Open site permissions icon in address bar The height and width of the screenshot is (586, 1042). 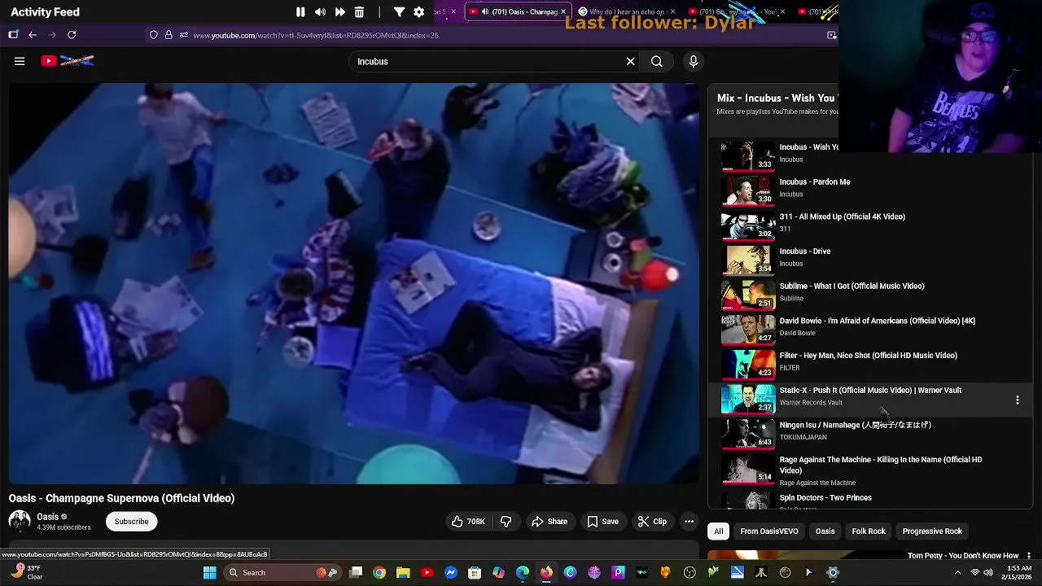click(x=184, y=35)
